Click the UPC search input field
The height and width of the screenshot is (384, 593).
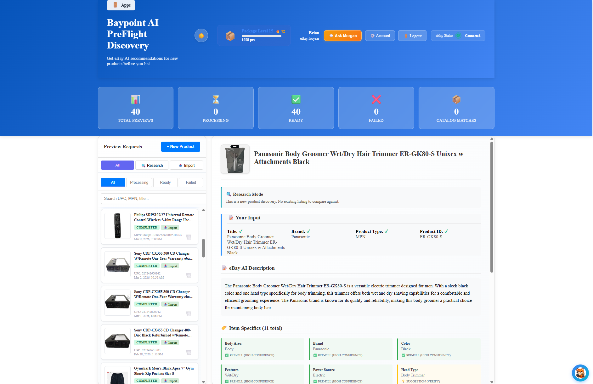click(153, 198)
